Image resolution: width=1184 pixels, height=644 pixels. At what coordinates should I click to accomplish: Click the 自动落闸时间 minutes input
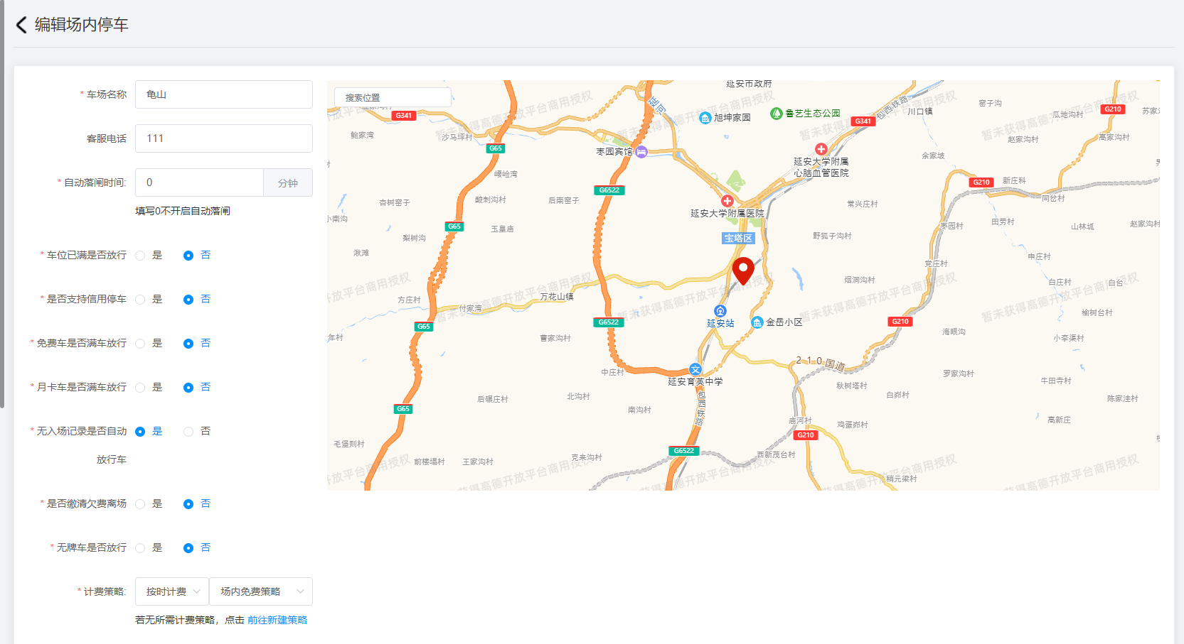199,182
